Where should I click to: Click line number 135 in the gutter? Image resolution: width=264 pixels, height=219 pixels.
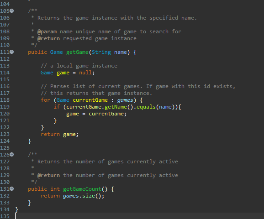tap(5, 216)
